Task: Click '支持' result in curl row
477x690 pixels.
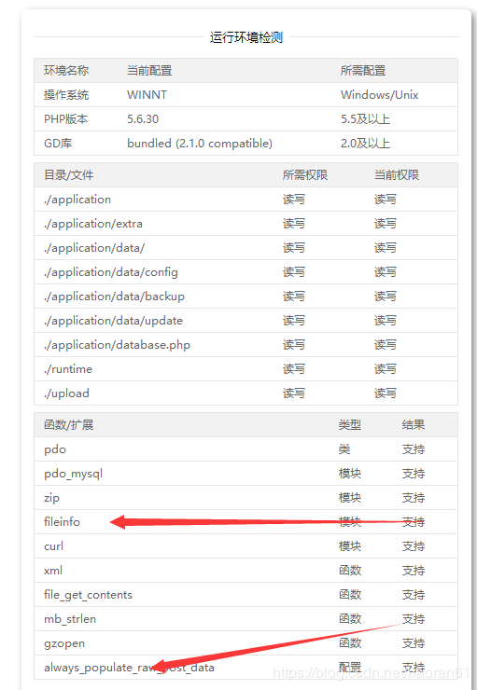Action: 414,546
